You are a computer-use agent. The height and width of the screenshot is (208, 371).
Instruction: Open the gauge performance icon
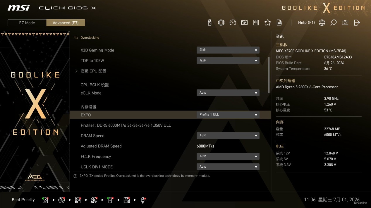click(x=233, y=23)
